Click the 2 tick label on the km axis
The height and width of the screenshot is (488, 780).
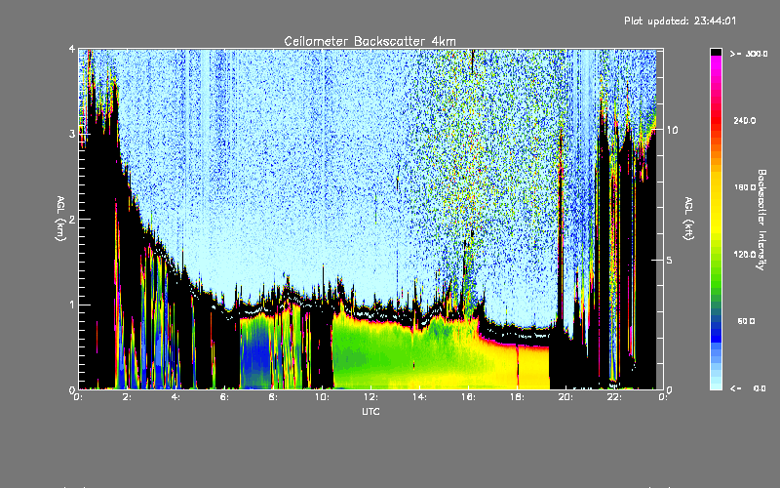tap(72, 220)
